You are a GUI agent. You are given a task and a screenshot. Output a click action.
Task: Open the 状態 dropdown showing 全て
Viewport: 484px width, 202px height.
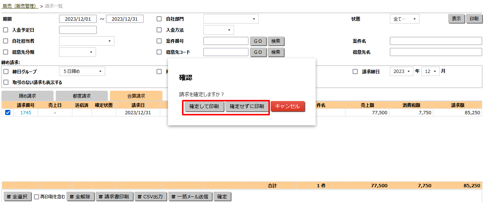pos(404,19)
